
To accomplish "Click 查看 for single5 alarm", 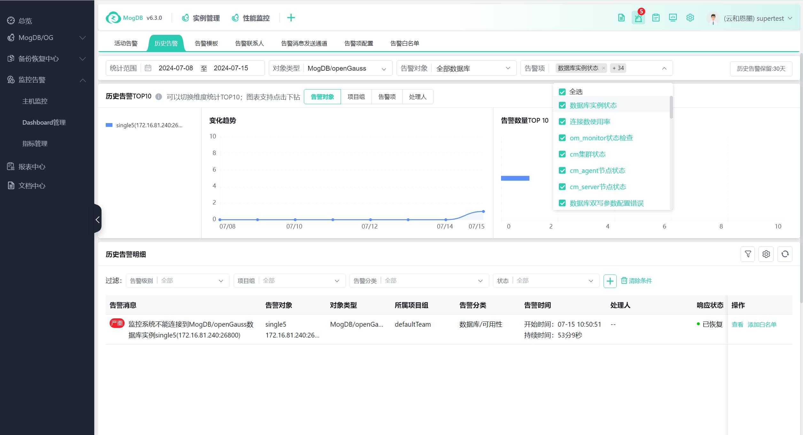I will click(x=737, y=325).
